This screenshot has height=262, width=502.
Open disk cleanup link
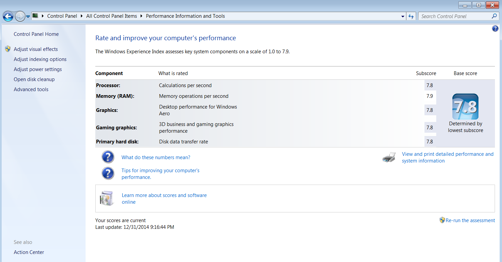coord(34,79)
